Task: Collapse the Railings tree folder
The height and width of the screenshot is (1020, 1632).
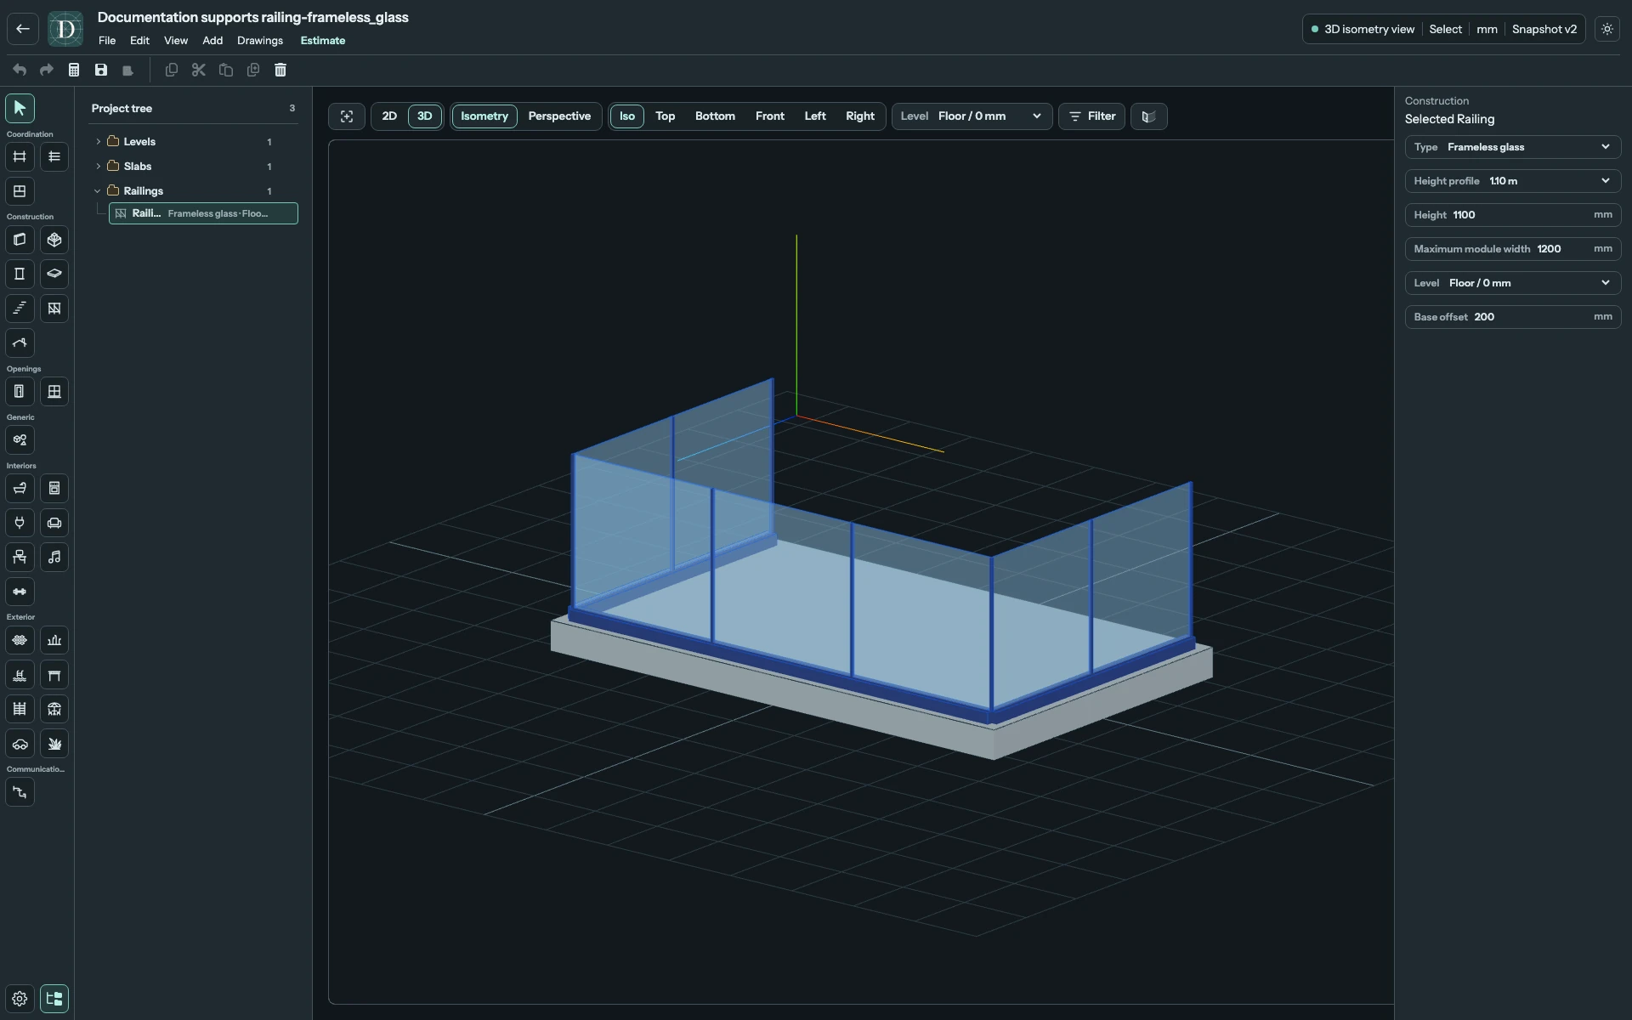Action: [x=99, y=191]
